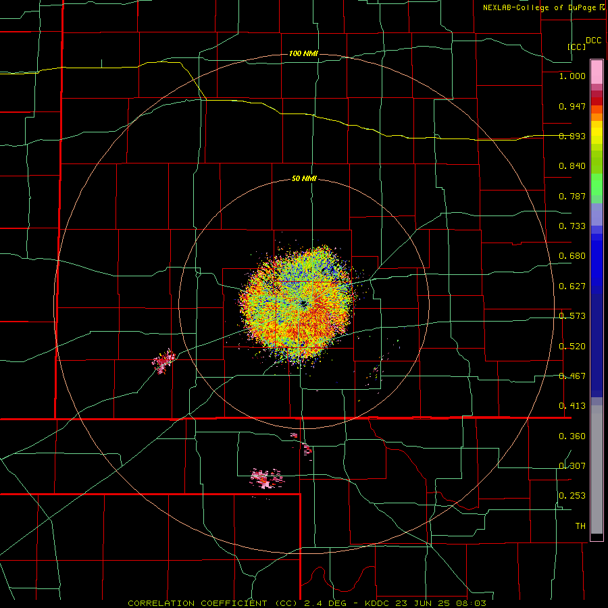Click the [CC] legend heading

[x=577, y=47]
